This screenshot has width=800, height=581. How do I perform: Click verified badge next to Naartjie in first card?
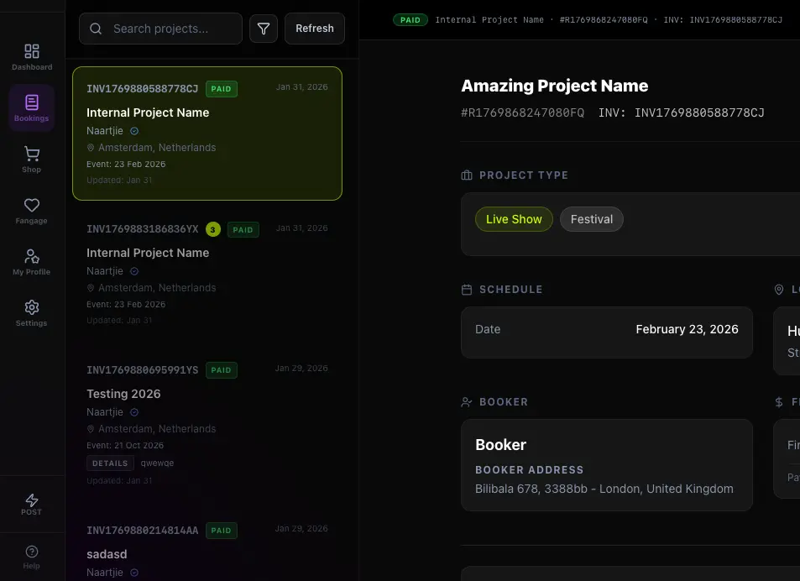point(134,131)
